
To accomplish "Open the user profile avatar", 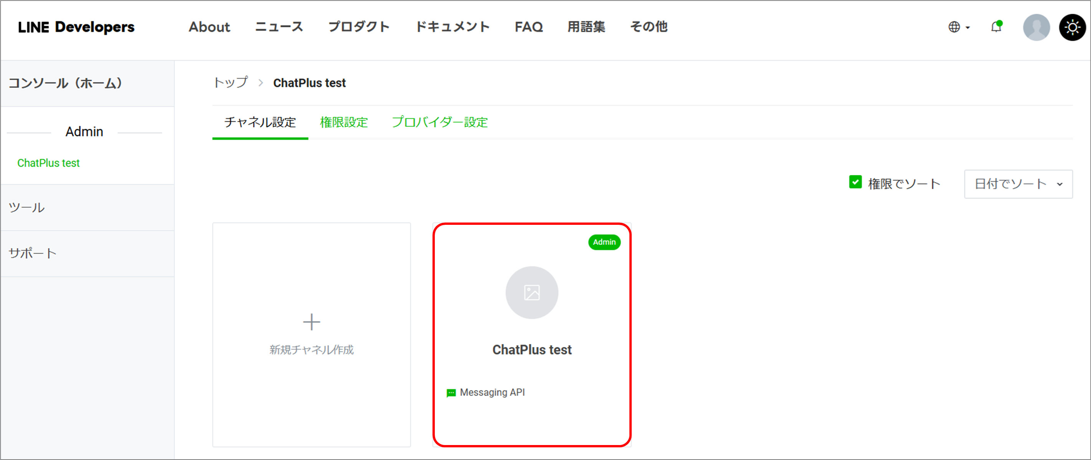I will click(x=1036, y=27).
